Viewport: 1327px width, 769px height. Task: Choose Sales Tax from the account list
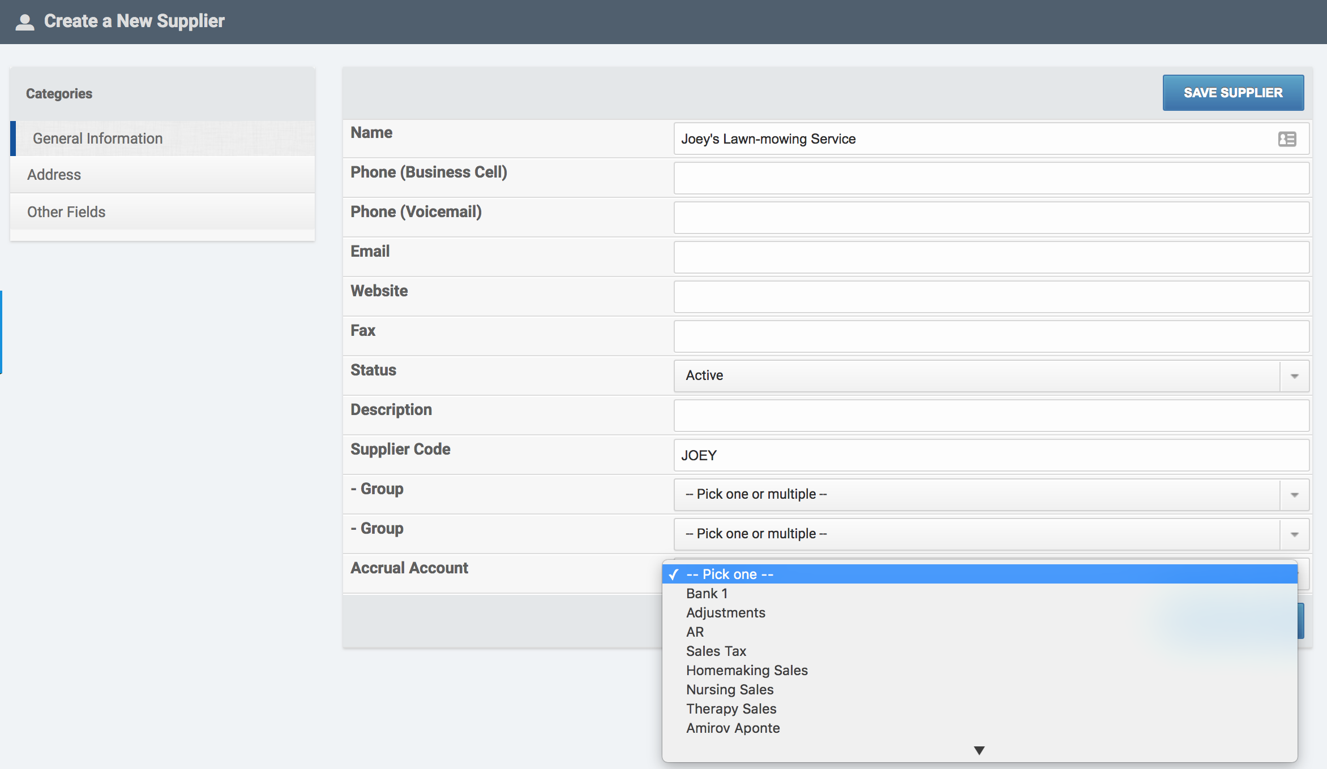tap(979, 651)
